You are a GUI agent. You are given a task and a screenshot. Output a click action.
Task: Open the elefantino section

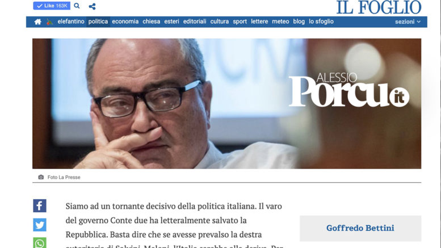click(x=71, y=22)
